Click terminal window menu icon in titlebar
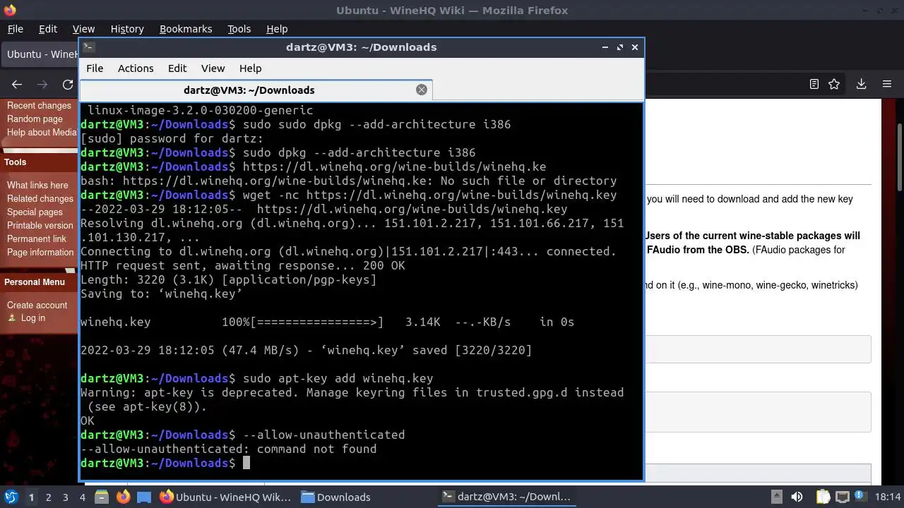This screenshot has height=508, width=904. click(88, 47)
